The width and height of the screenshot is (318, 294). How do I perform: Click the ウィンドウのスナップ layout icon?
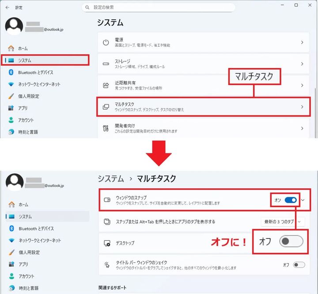(106, 200)
